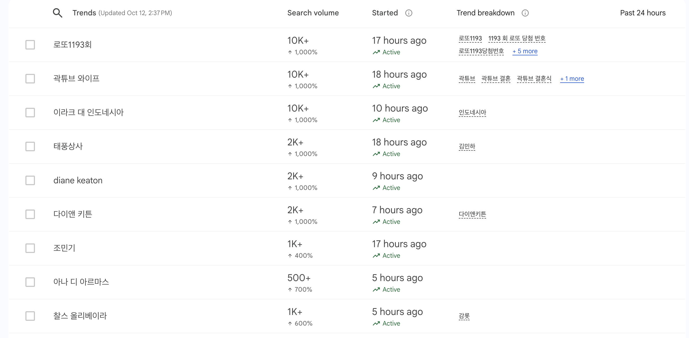
Task: Tick the checkbox next to 아나 디 아르마스
Action: click(x=30, y=282)
